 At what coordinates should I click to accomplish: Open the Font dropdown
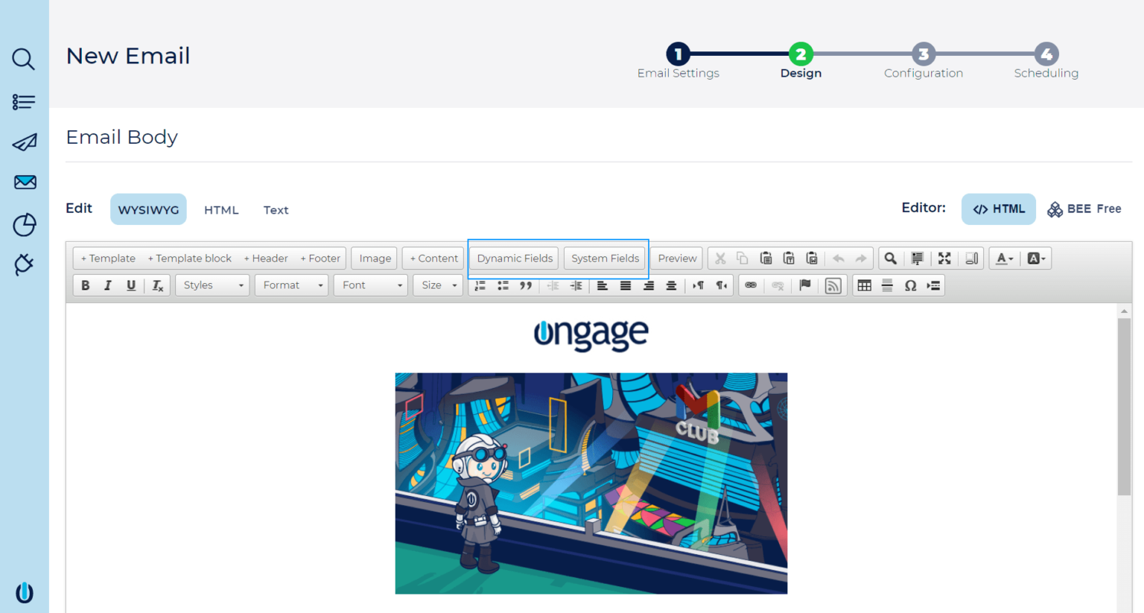(x=370, y=285)
